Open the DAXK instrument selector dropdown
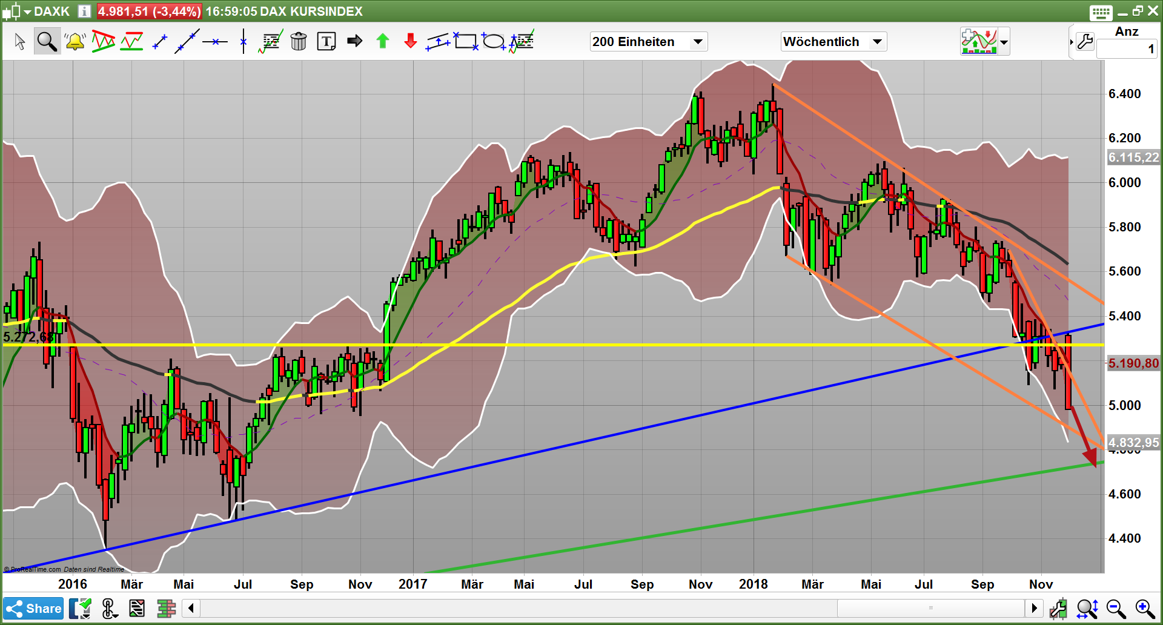This screenshot has width=1163, height=625. click(28, 11)
